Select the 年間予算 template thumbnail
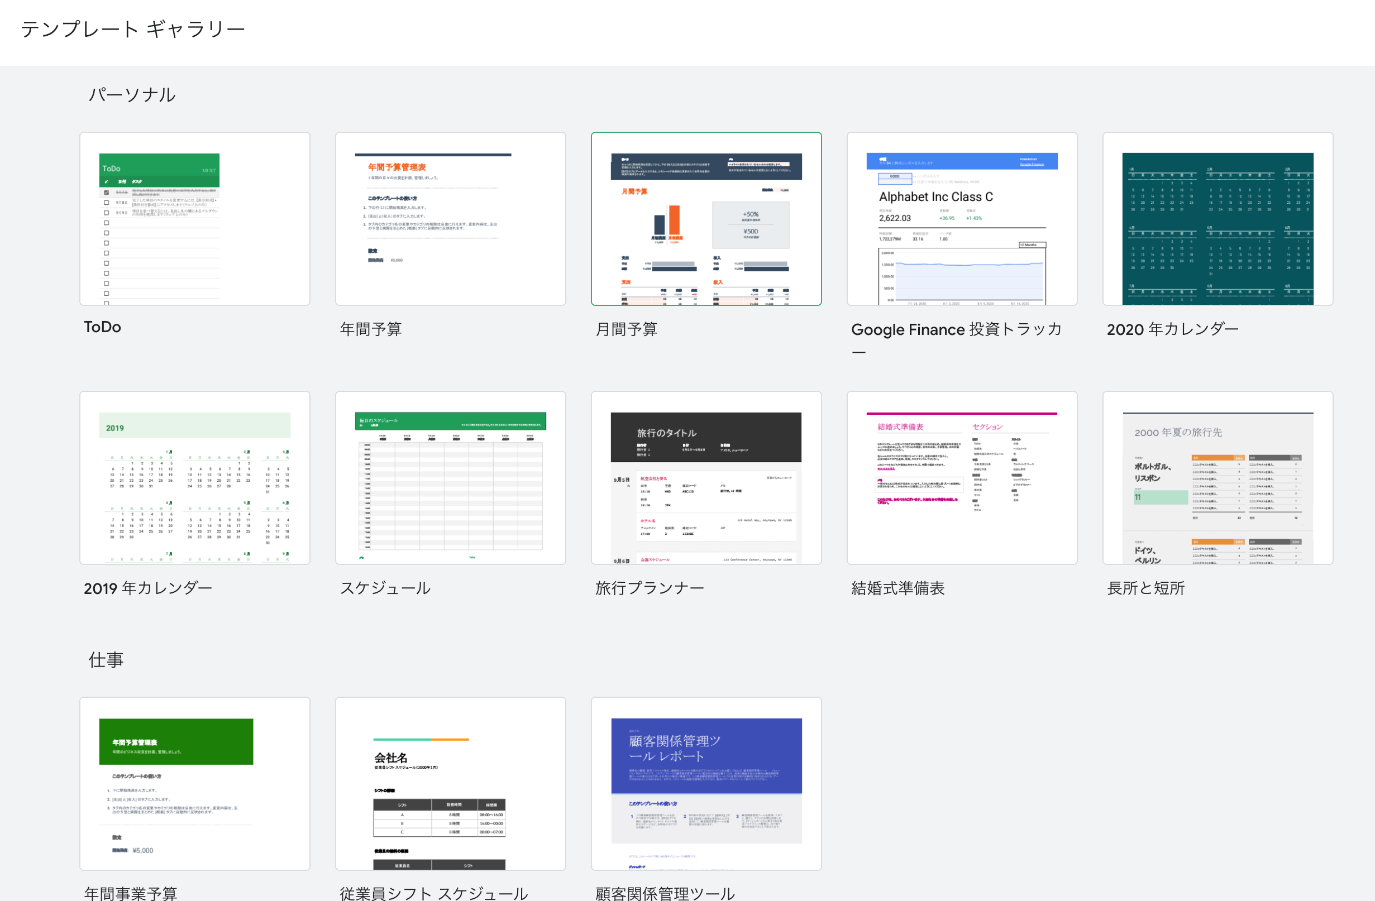The height and width of the screenshot is (901, 1375). tap(450, 219)
